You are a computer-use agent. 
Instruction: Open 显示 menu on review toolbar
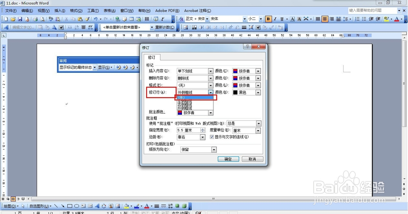click(x=105, y=68)
